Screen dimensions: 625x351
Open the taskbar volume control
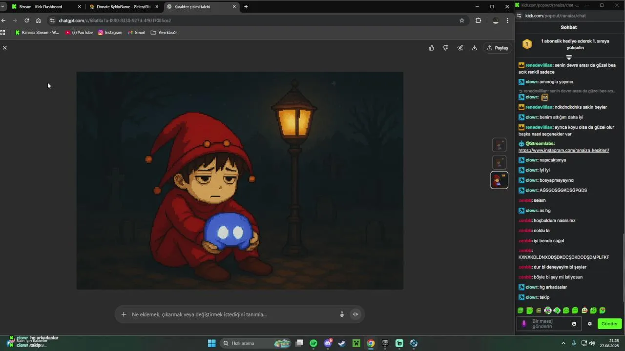coord(592,343)
